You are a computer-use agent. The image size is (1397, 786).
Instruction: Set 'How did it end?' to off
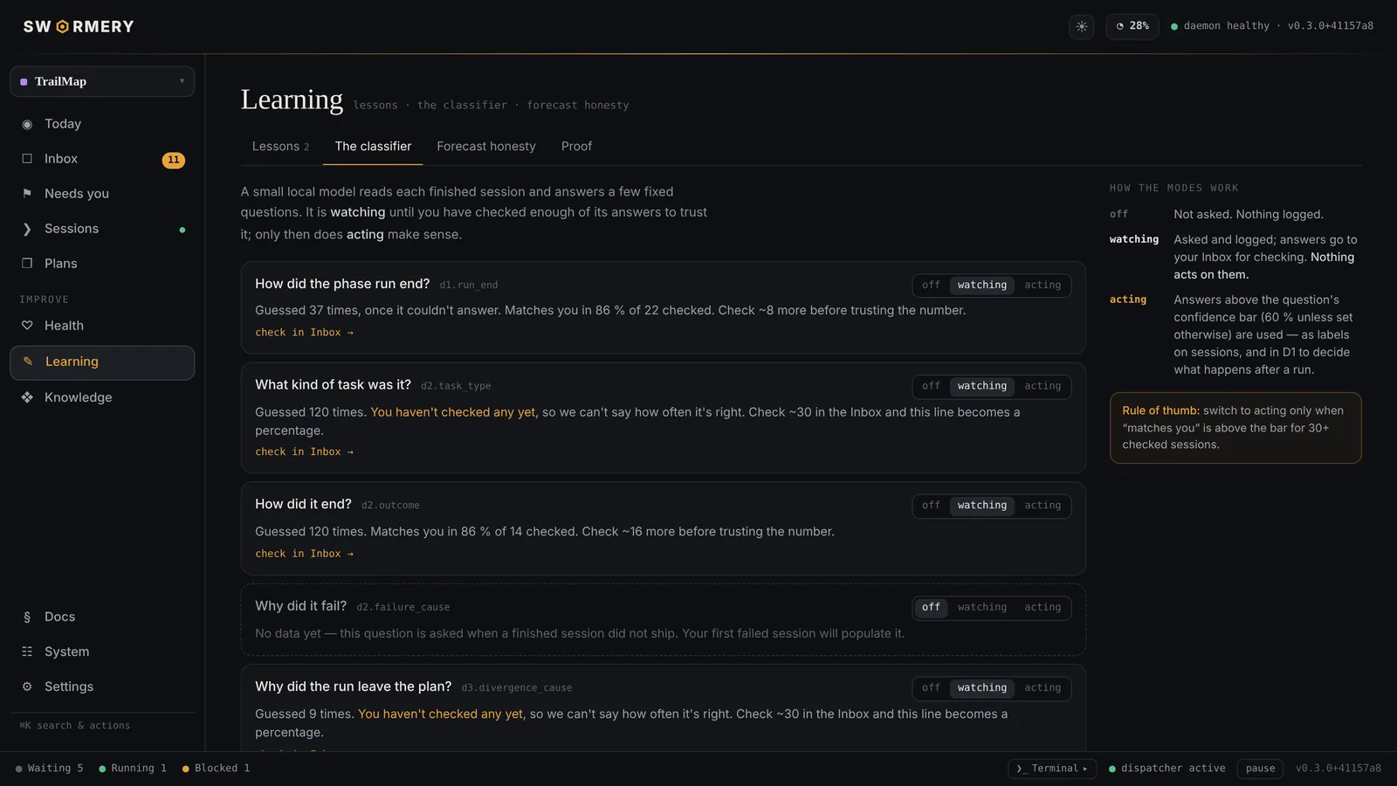pyautogui.click(x=931, y=506)
